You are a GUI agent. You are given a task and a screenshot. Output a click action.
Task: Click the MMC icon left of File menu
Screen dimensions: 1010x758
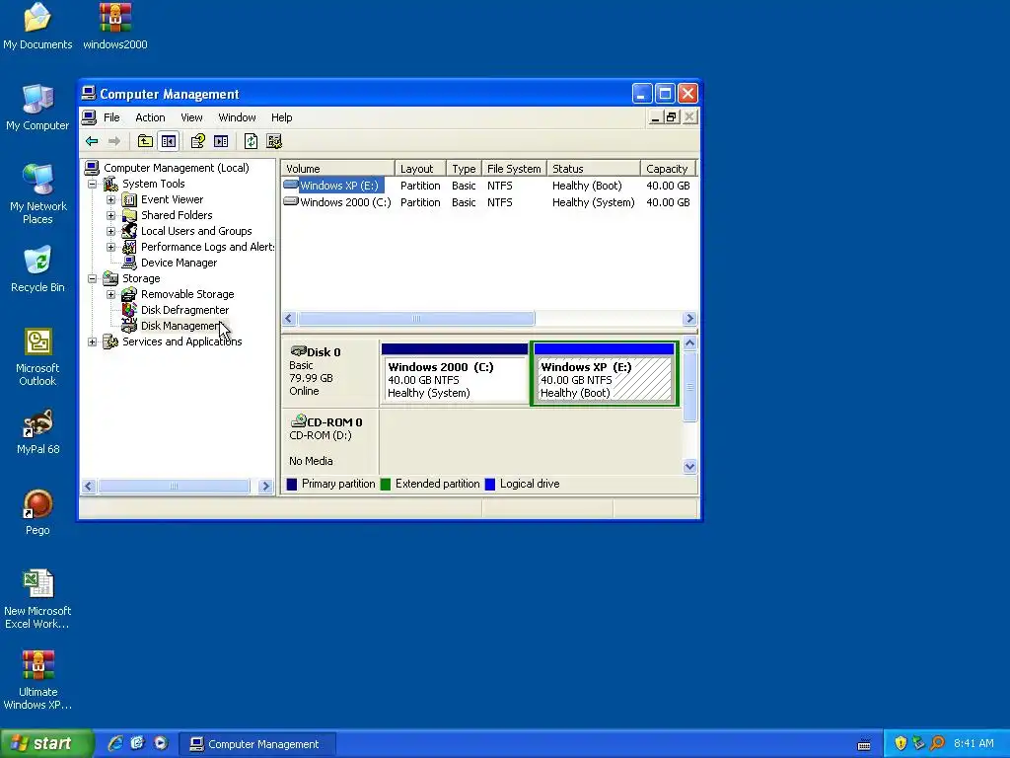90,117
